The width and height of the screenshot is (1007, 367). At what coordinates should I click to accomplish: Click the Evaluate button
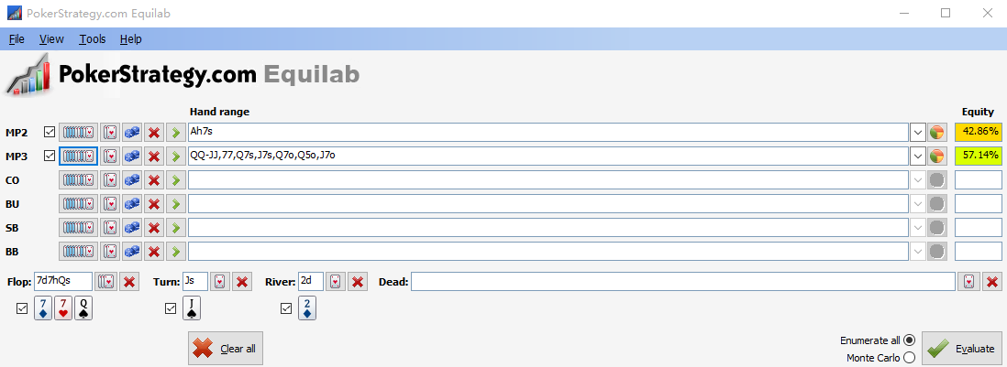[x=961, y=349]
